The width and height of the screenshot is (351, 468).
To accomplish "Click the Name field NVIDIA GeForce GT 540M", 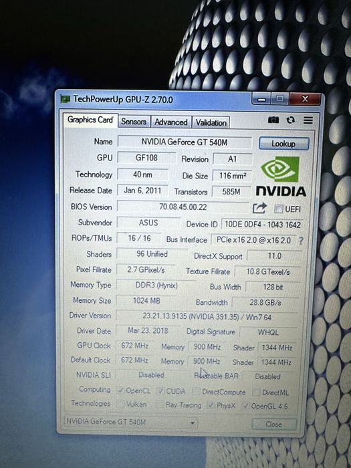I will pos(185,142).
